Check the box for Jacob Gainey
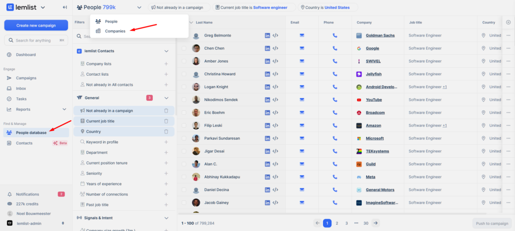The height and width of the screenshot is (231, 515). 184,203
